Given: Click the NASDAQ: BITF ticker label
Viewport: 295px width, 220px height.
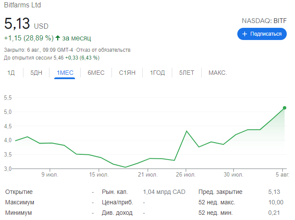Looking at the screenshot, I should pos(264,20).
